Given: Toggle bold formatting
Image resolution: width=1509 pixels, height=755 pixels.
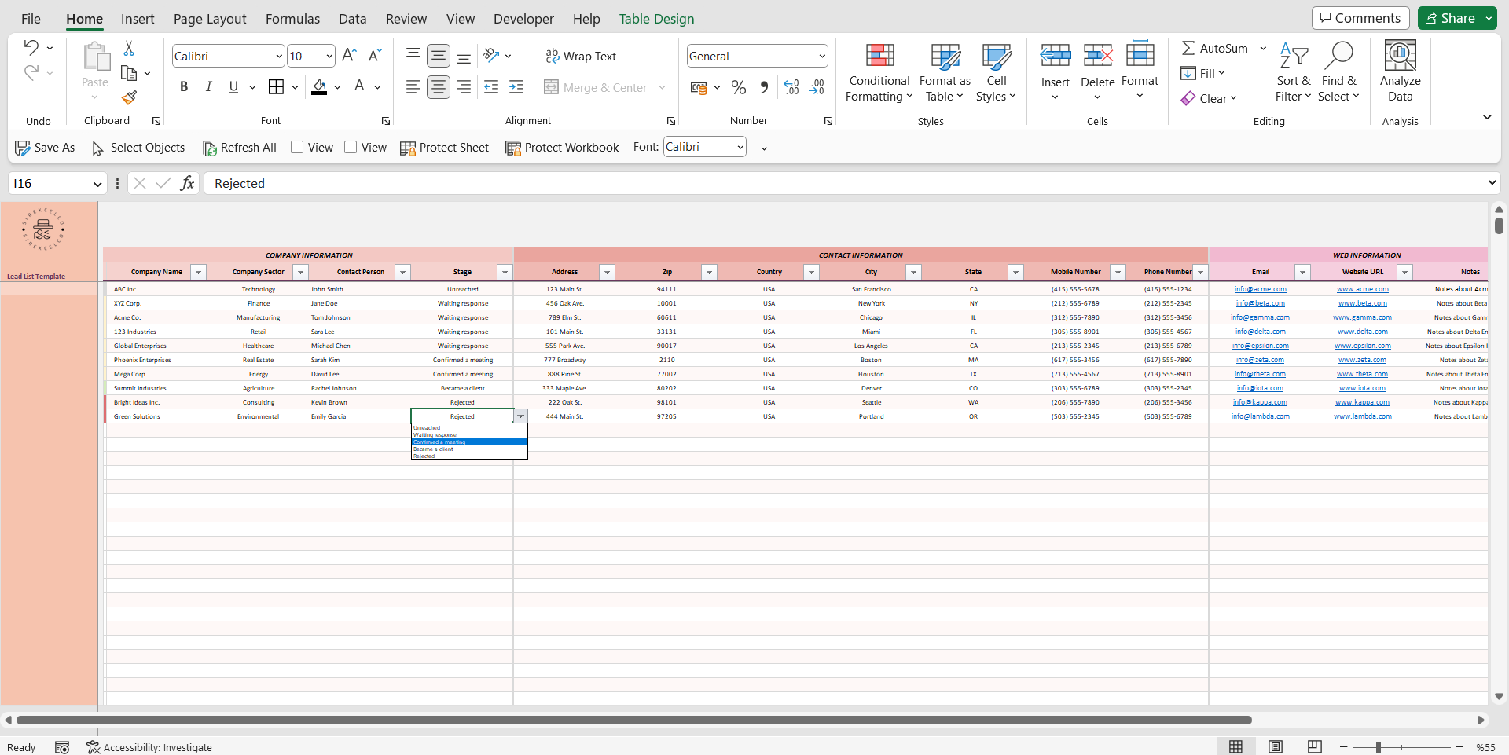Looking at the screenshot, I should (184, 86).
